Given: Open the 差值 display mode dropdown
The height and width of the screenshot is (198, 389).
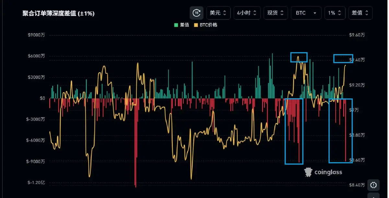Looking at the screenshot, I should [360, 13].
